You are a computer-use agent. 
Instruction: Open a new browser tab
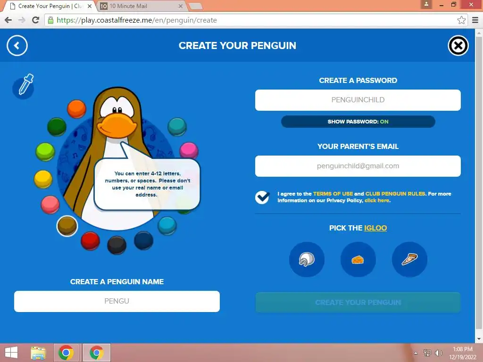click(x=195, y=6)
